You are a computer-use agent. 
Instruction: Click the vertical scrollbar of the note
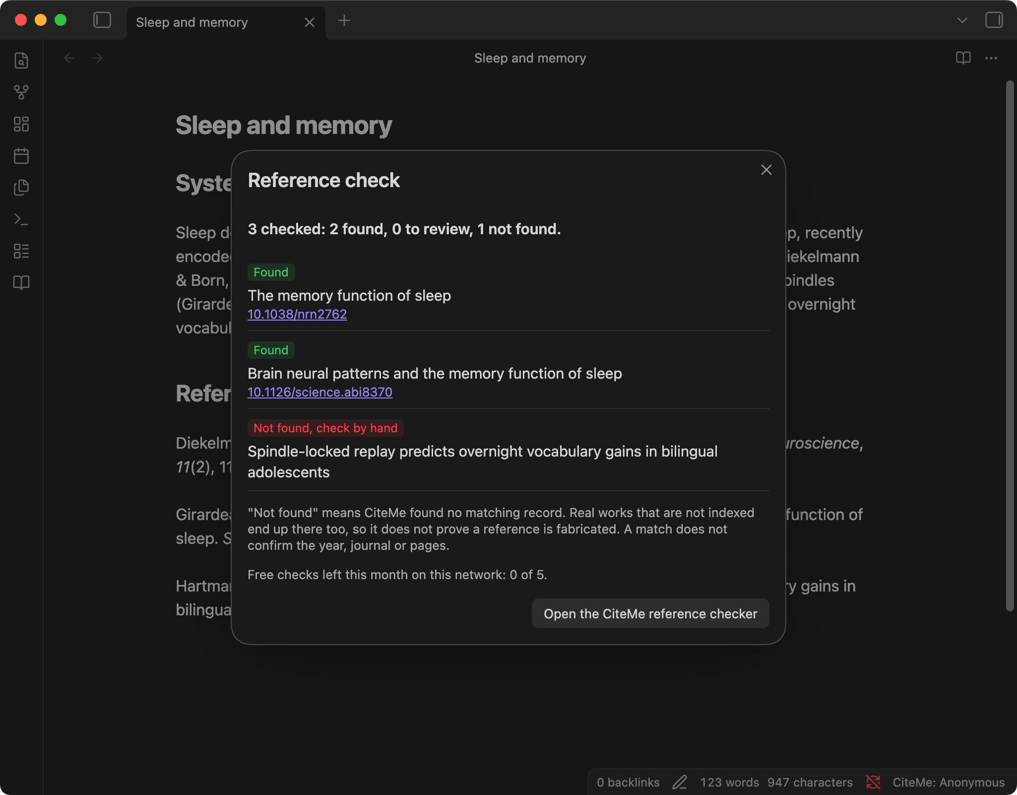1010,346
